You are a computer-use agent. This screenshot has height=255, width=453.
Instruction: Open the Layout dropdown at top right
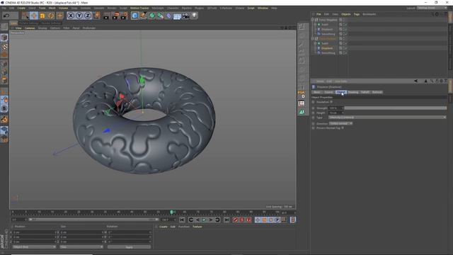[x=432, y=8]
